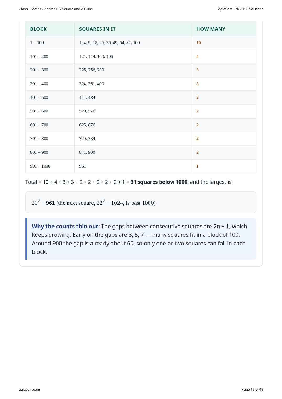Screen dimensions: 282x399
Task: Click the 961 cell in last row
Action: tap(133, 166)
